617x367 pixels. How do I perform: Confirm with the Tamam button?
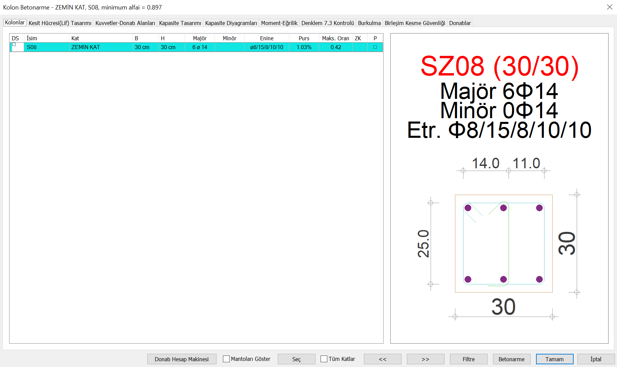click(x=554, y=359)
